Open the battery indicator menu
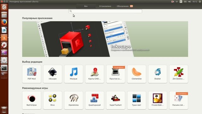This screenshot has height=114, width=202. tap(185, 2)
